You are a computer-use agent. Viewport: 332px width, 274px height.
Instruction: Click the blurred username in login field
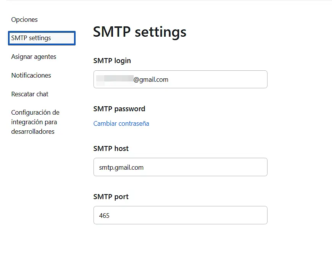click(x=114, y=79)
